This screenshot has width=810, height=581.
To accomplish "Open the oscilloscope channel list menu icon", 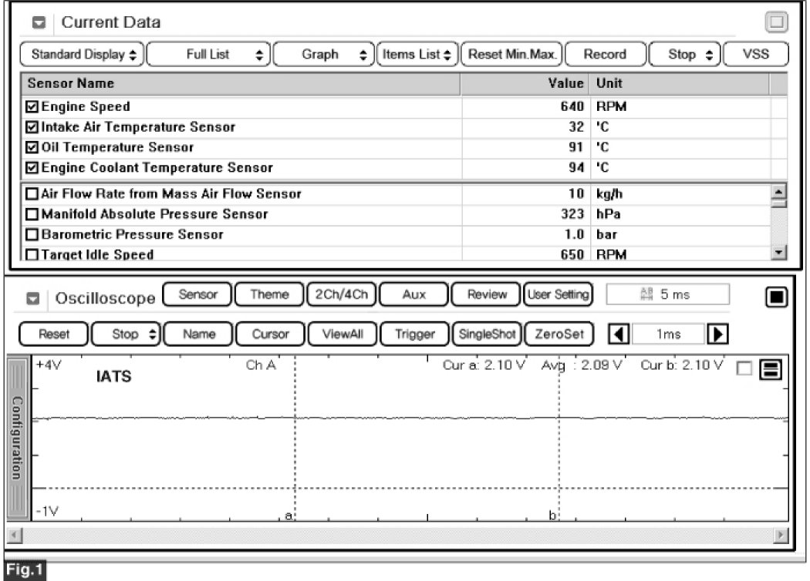I will tap(771, 369).
